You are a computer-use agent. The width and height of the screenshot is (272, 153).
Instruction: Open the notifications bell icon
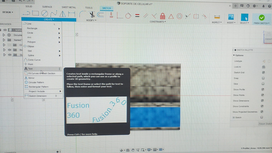point(263,6)
